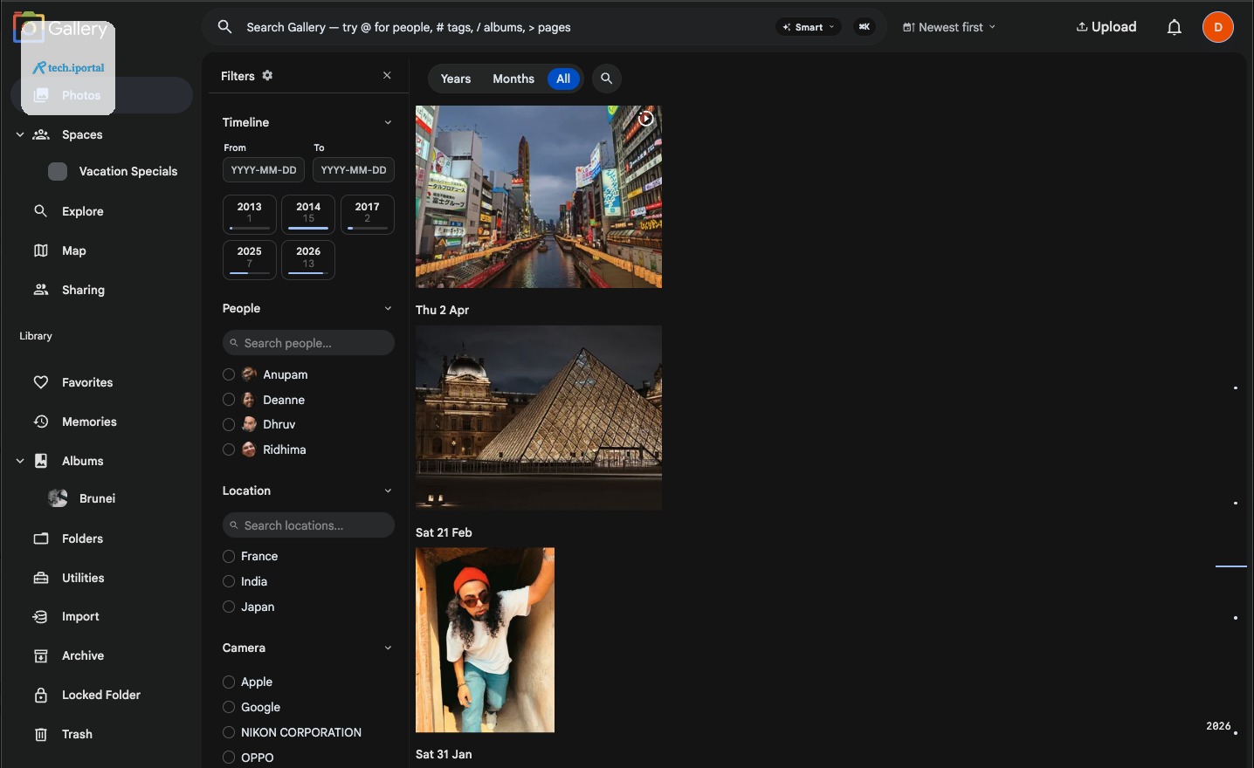Select the Ridhima person filter
Image resolution: width=1254 pixels, height=768 pixels.
click(x=229, y=449)
